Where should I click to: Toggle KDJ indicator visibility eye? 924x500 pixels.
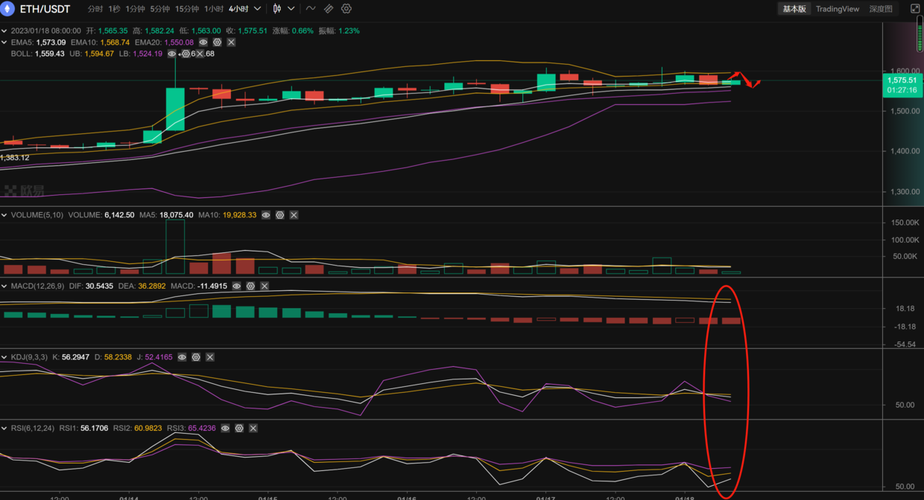click(182, 357)
